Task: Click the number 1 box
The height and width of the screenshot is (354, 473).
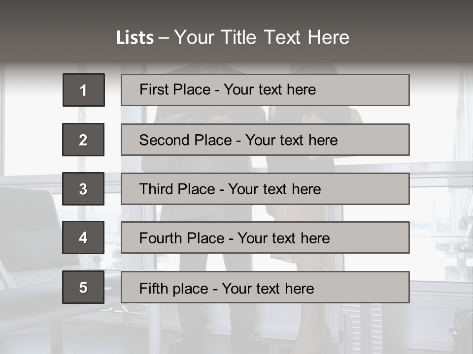Action: coord(84,90)
